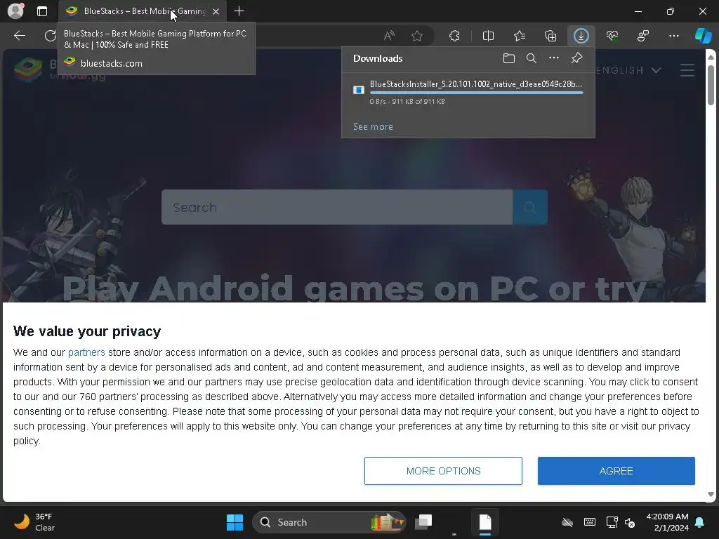Click the download progress bar
This screenshot has height=539, width=719.
[x=477, y=93]
